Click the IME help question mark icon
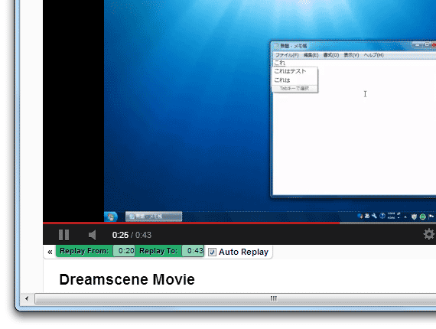This screenshot has height=329, width=436. tap(382, 216)
